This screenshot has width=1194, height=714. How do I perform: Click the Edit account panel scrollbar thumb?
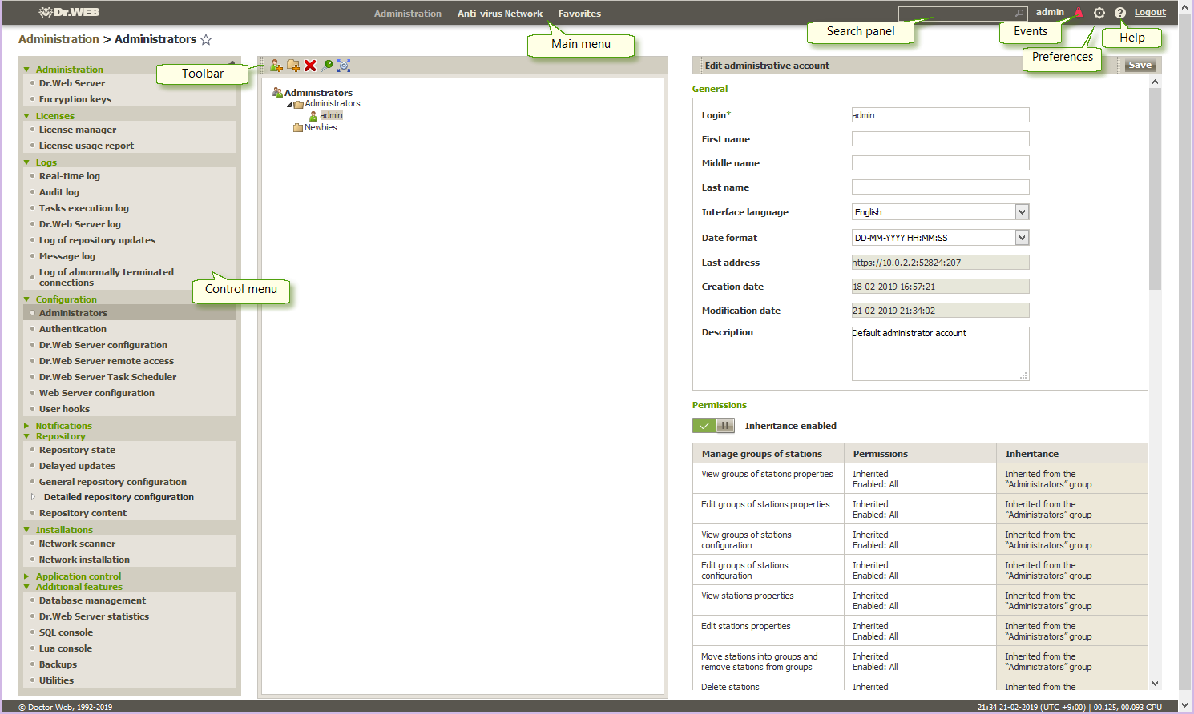click(x=1155, y=189)
